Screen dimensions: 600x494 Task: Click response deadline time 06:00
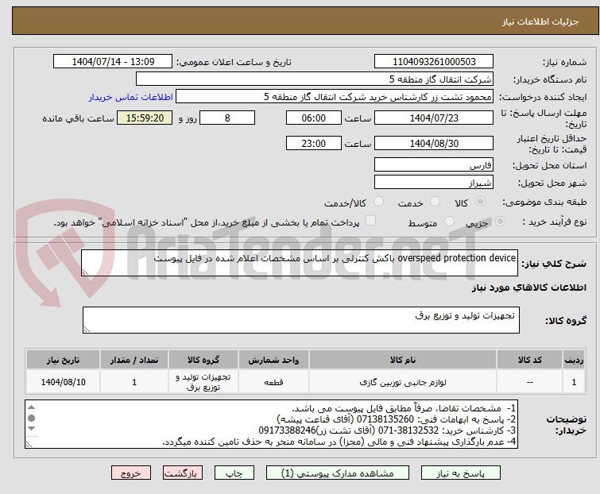(313, 118)
